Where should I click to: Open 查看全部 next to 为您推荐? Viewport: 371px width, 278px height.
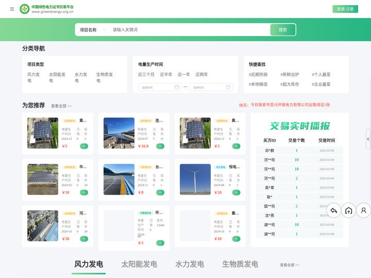tap(61, 106)
